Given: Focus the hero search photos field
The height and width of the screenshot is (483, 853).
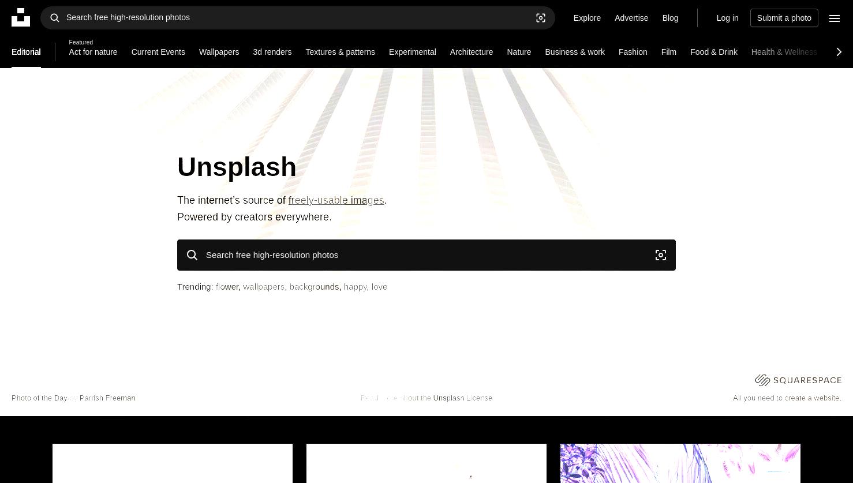Looking at the screenshot, I should pyautogui.click(x=426, y=255).
